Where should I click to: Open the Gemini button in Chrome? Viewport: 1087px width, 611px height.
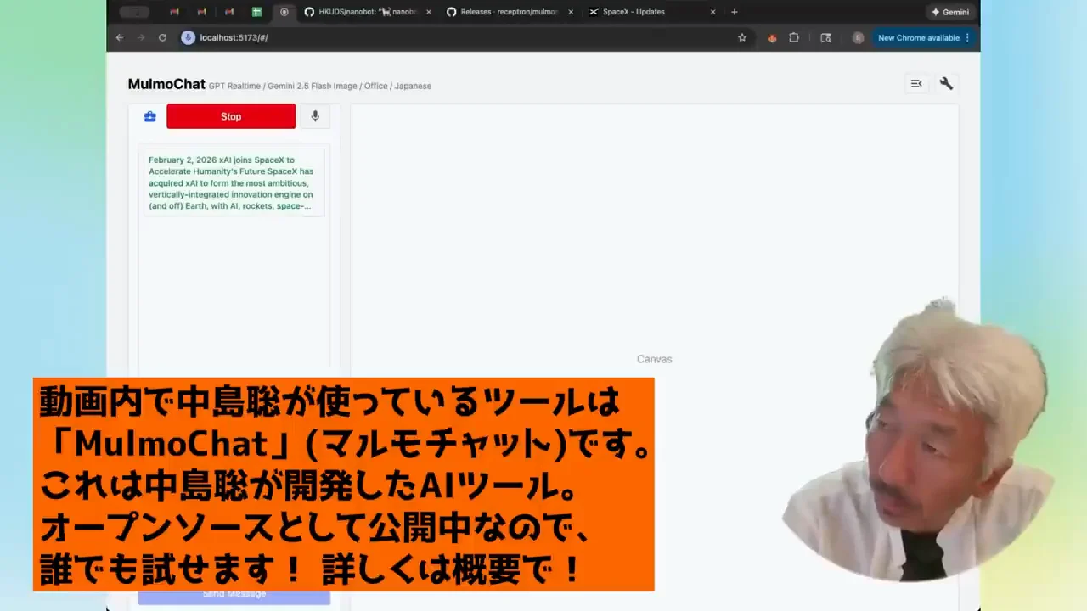coord(950,12)
